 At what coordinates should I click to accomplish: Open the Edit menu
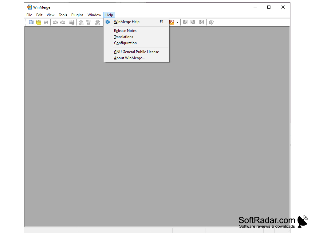tap(39, 15)
